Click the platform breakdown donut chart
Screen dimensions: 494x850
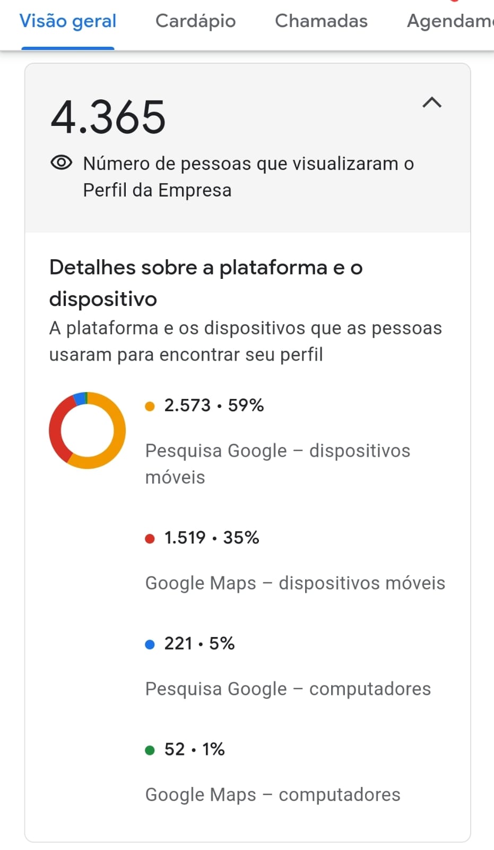click(x=88, y=430)
